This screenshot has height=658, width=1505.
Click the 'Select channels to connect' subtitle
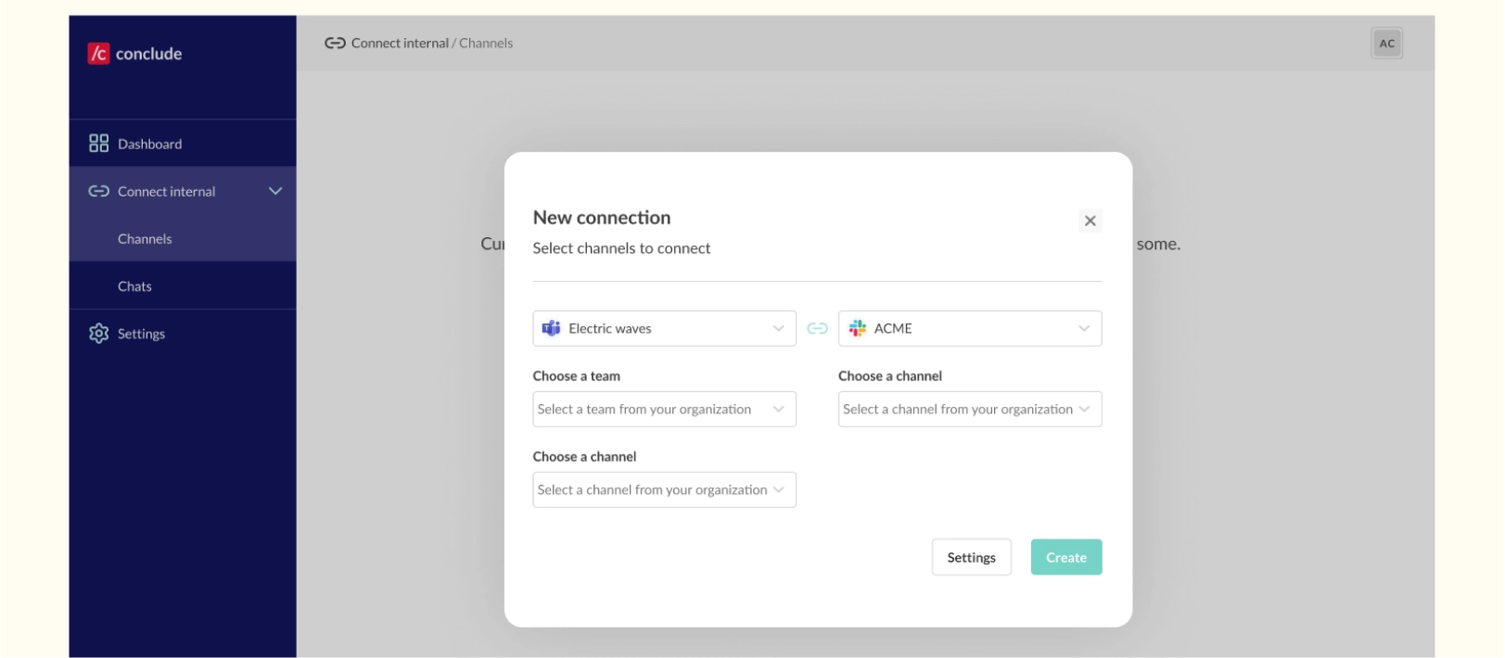pos(621,248)
